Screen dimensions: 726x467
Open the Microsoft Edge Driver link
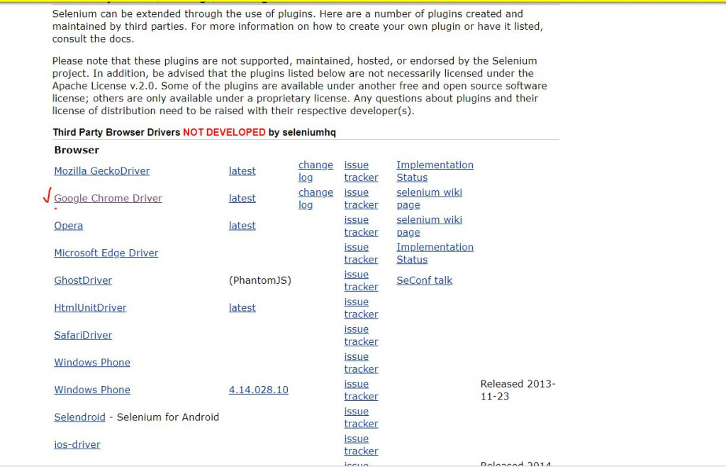click(106, 253)
